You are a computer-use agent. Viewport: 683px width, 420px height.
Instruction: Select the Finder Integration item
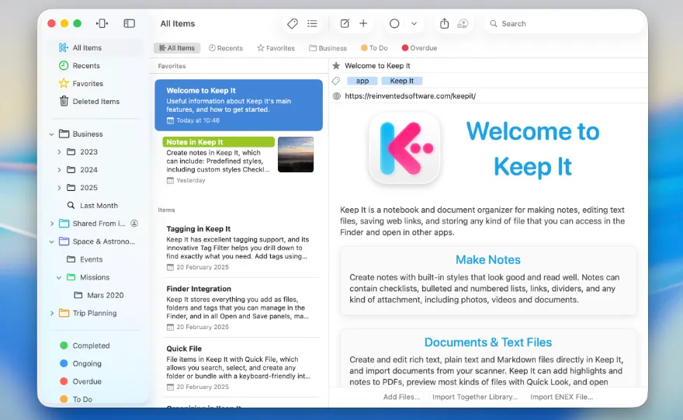point(239,307)
